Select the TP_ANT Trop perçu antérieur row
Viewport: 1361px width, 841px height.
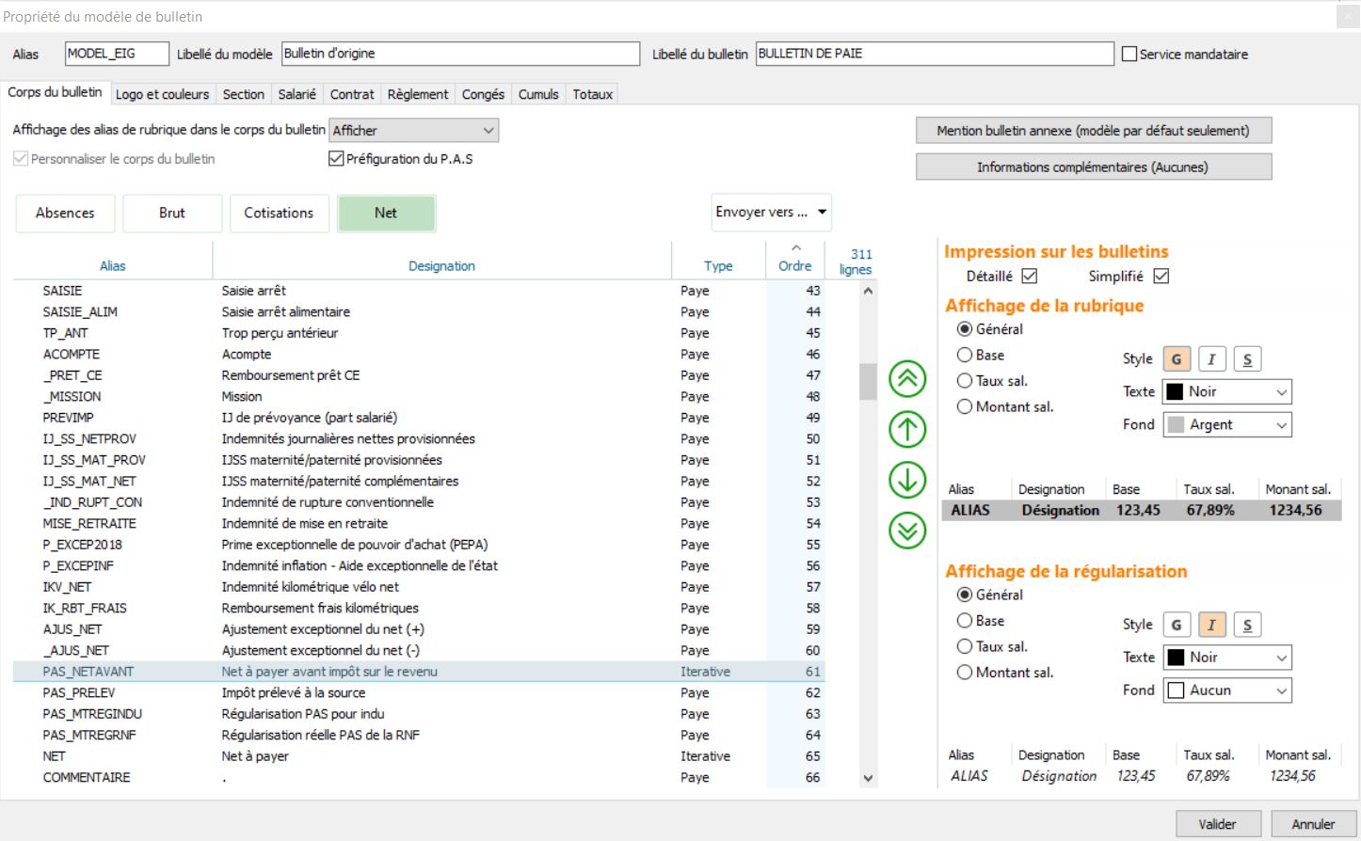click(x=419, y=333)
